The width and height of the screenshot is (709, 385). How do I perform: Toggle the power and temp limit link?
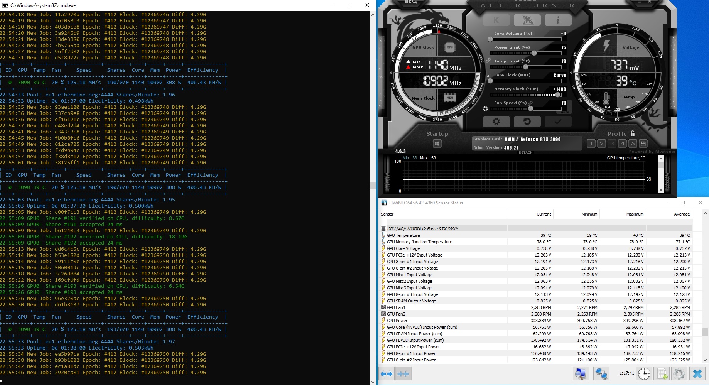pos(488,61)
